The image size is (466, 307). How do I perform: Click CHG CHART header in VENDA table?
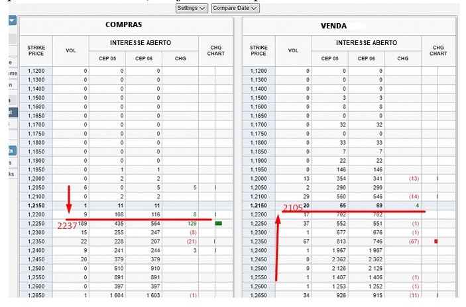click(438, 51)
